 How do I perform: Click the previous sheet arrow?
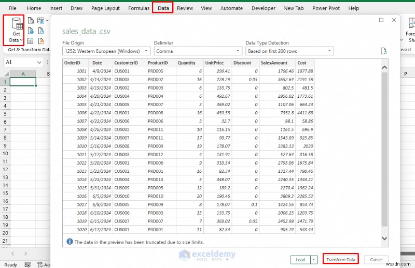point(12,254)
